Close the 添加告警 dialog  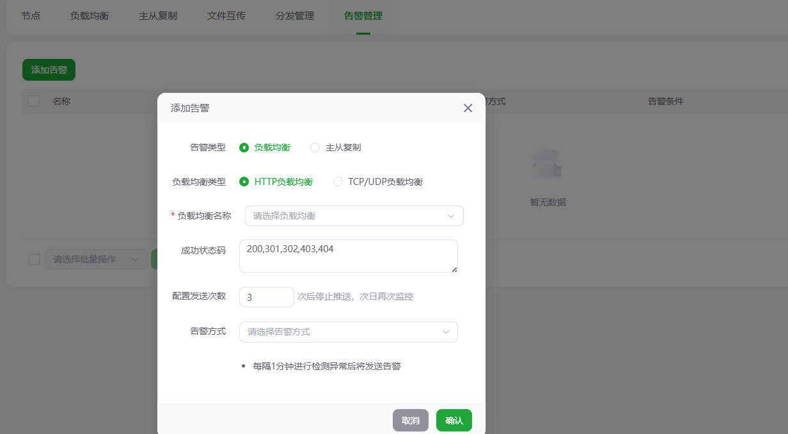tap(468, 108)
